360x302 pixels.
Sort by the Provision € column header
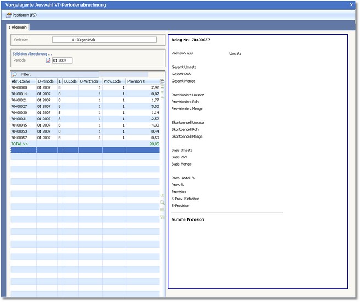point(142,81)
